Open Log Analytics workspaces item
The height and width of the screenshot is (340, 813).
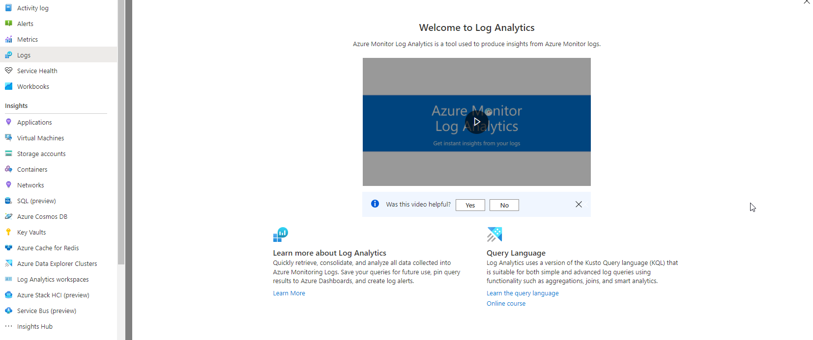[53, 279]
